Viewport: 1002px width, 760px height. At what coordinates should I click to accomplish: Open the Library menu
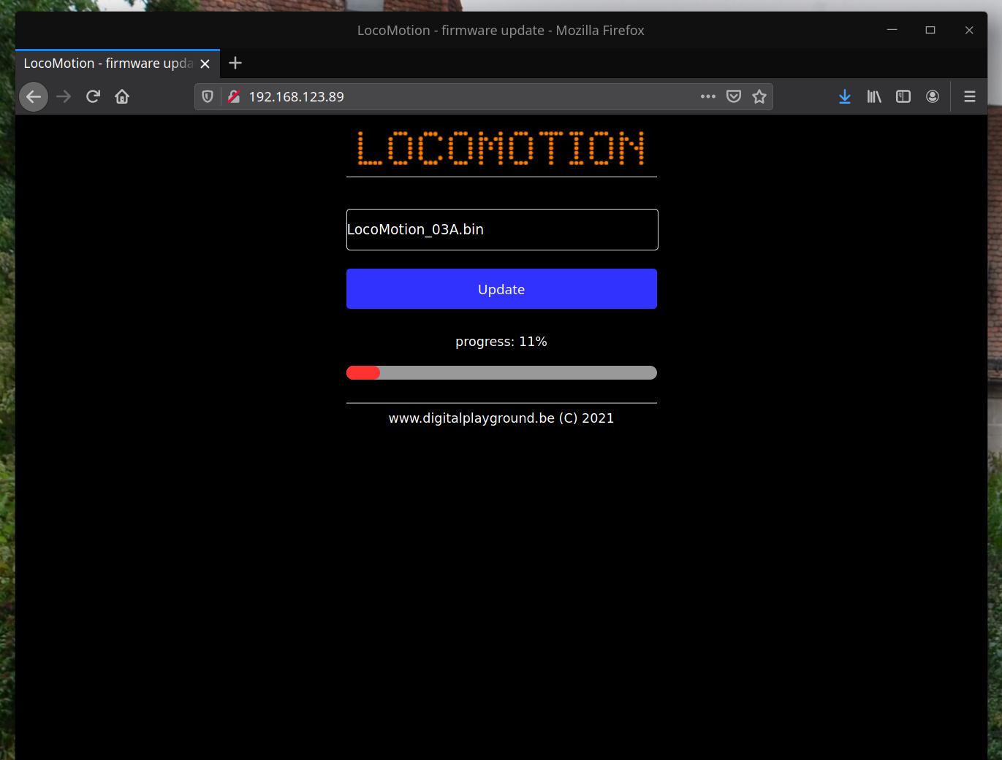pyautogui.click(x=874, y=96)
